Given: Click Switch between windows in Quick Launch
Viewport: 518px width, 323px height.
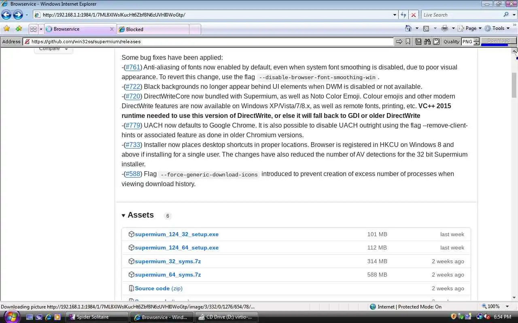Looking at the screenshot, I should pyautogui.click(x=38, y=317).
